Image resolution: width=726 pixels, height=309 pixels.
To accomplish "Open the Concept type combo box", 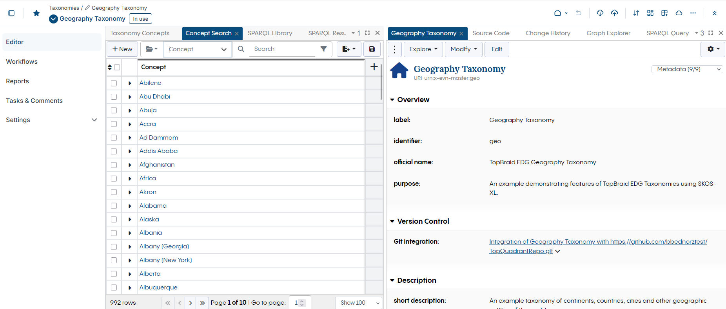I will pos(198,49).
